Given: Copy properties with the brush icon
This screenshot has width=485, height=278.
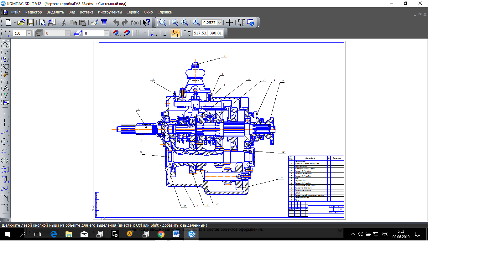Looking at the screenshot, I should click(94, 23).
